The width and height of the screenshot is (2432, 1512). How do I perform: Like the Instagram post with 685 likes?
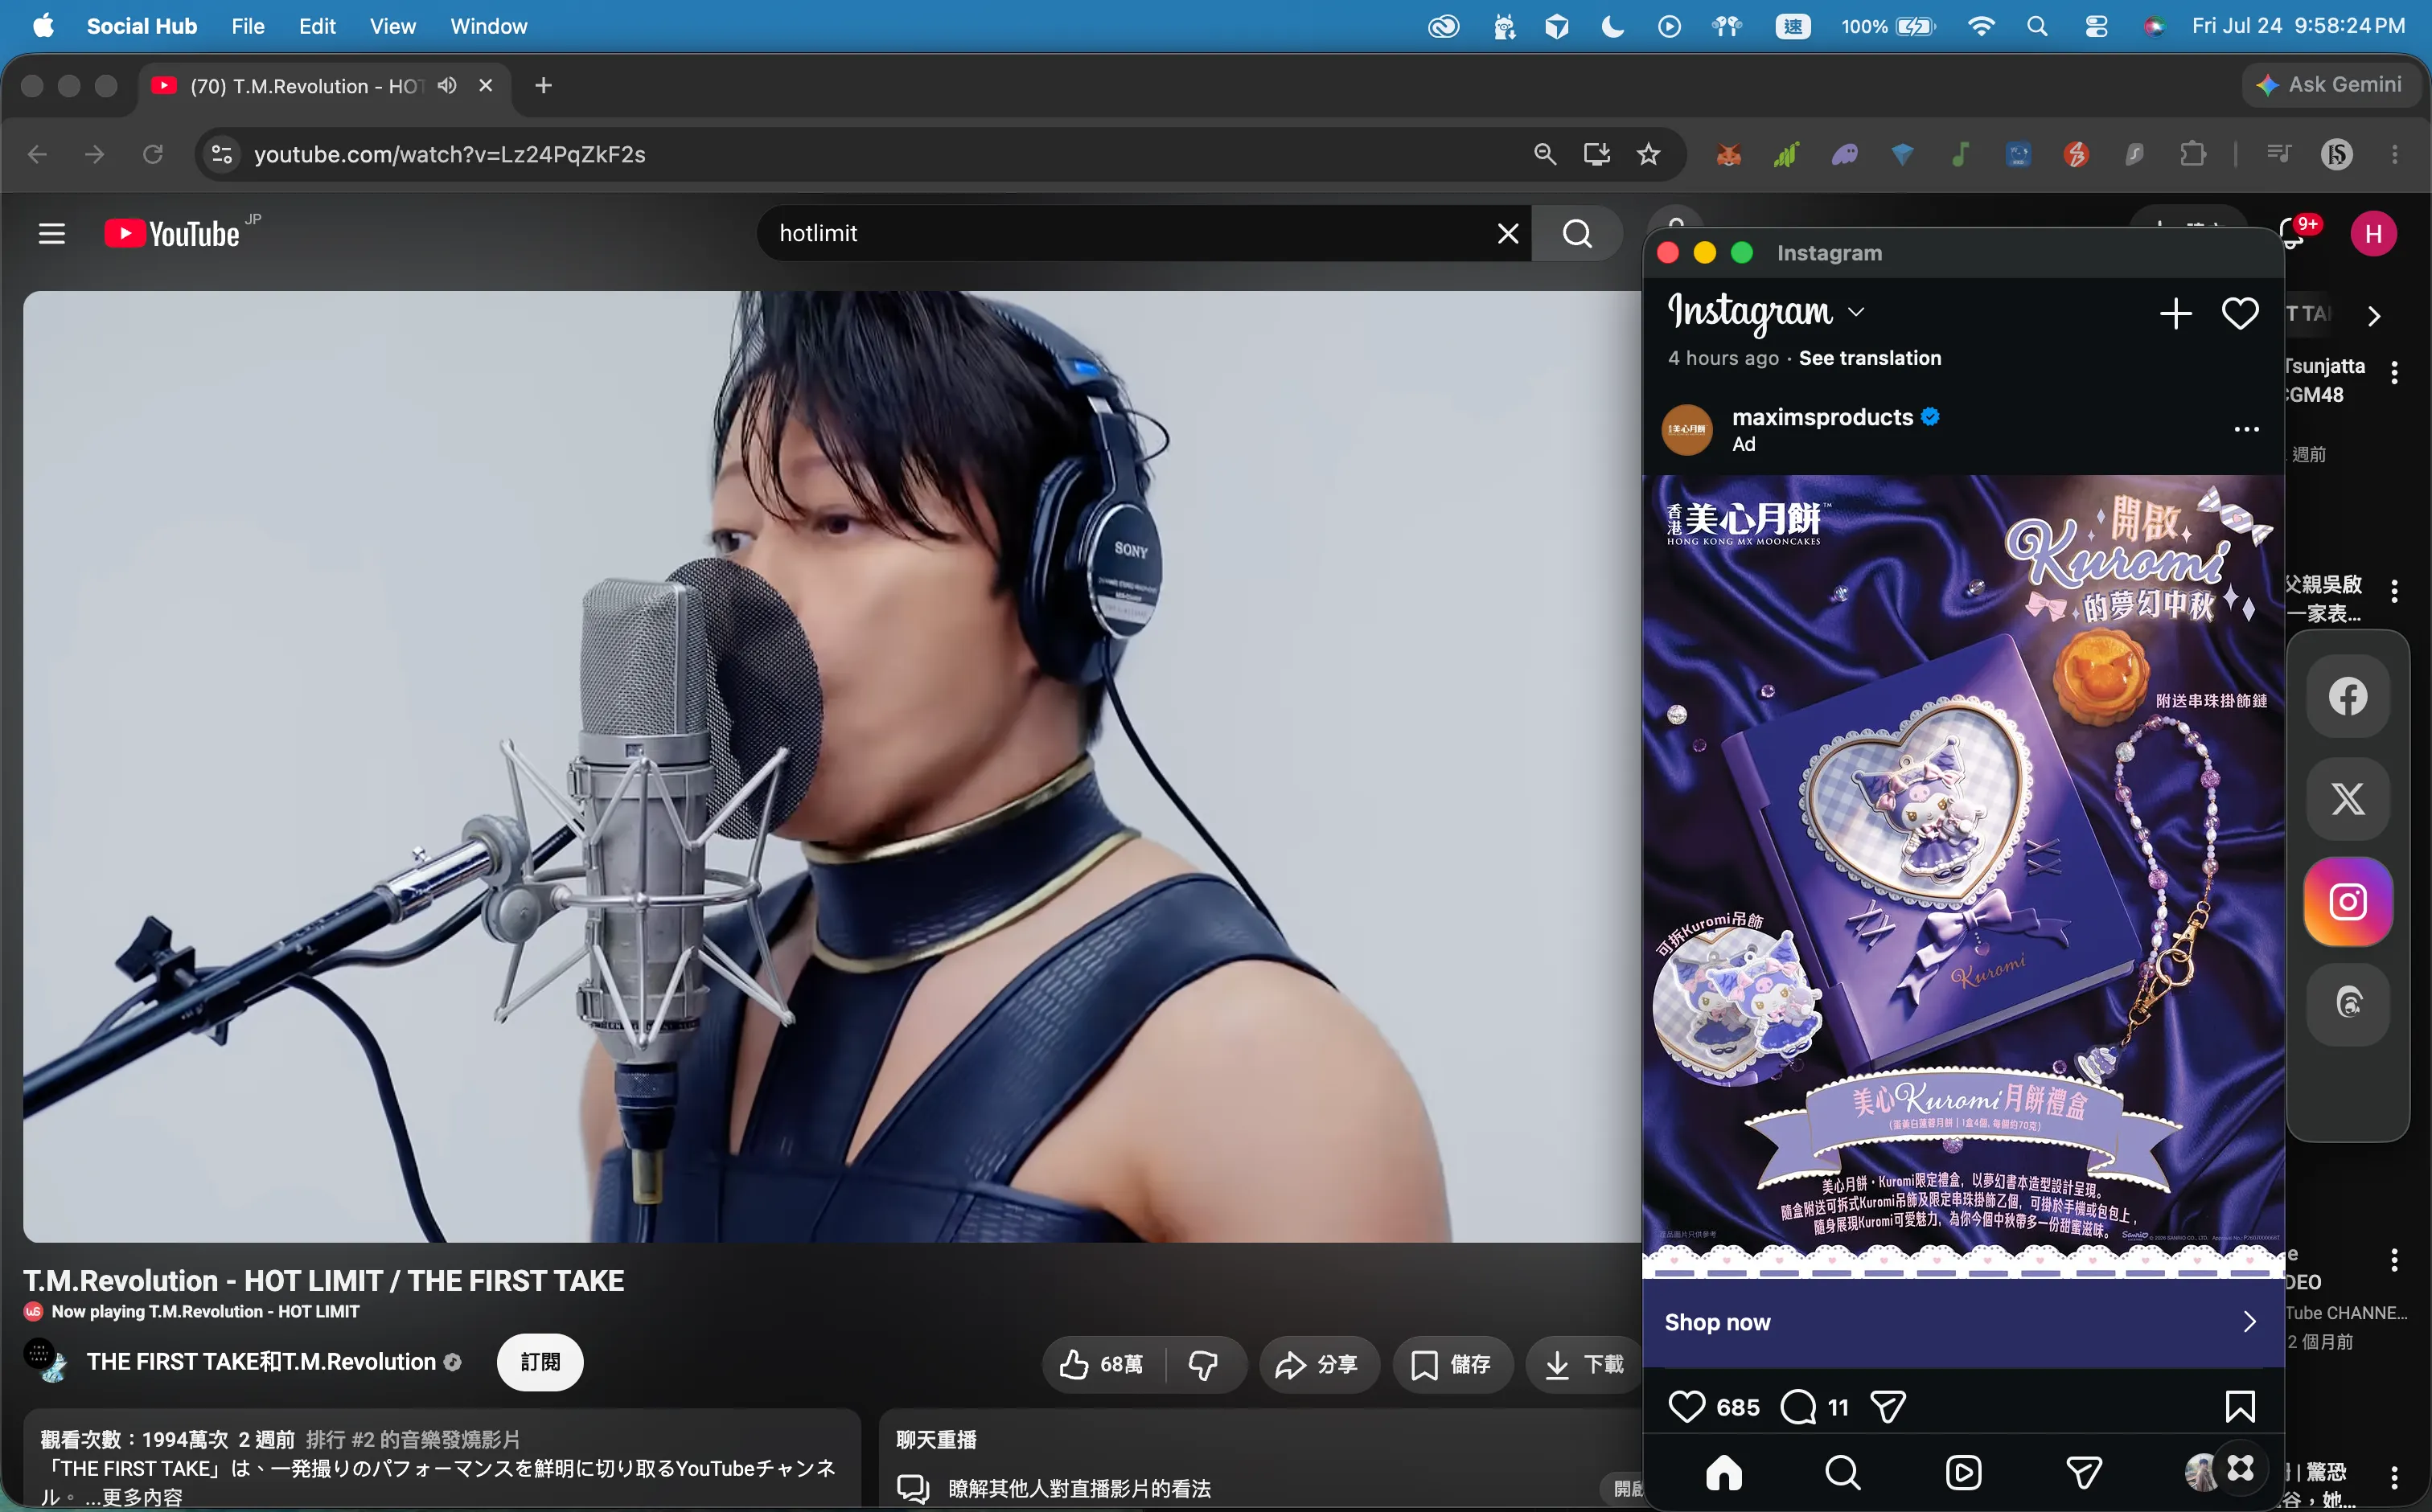(1686, 1406)
